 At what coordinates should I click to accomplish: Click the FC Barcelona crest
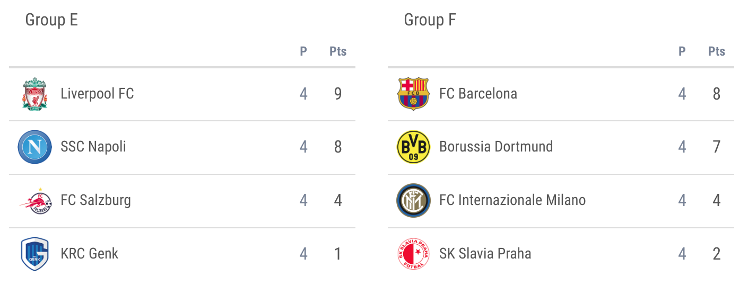413,94
